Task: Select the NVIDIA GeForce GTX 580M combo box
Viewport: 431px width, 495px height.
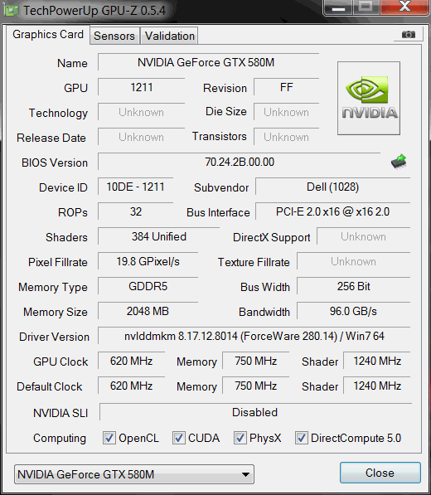Action: coord(134,474)
